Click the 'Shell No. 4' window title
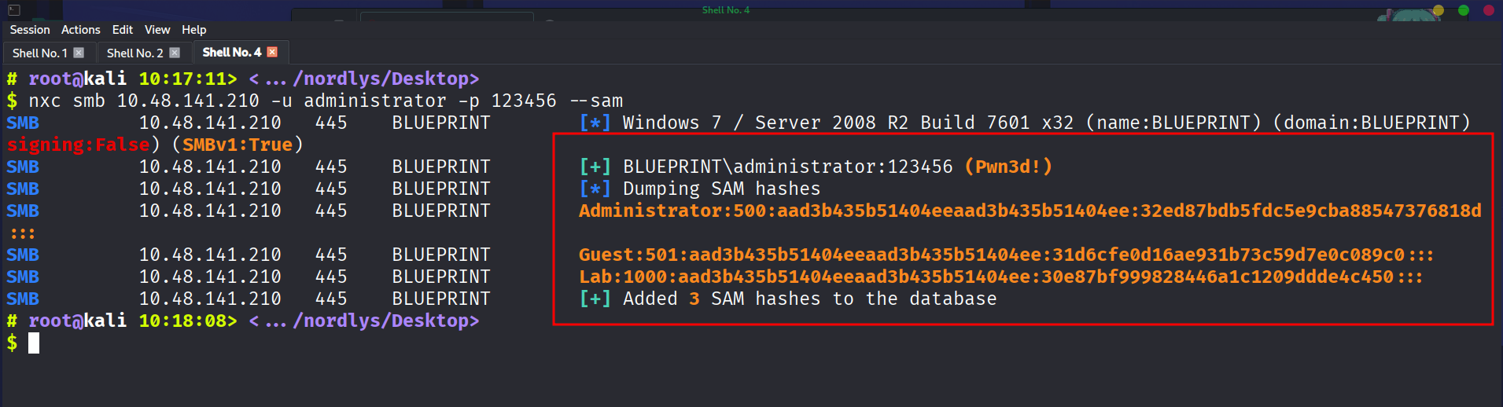The height and width of the screenshot is (407, 1503). [x=726, y=10]
